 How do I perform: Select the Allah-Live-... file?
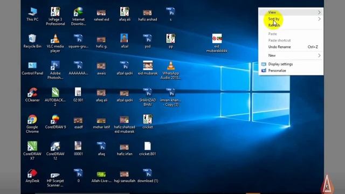pos(101,177)
